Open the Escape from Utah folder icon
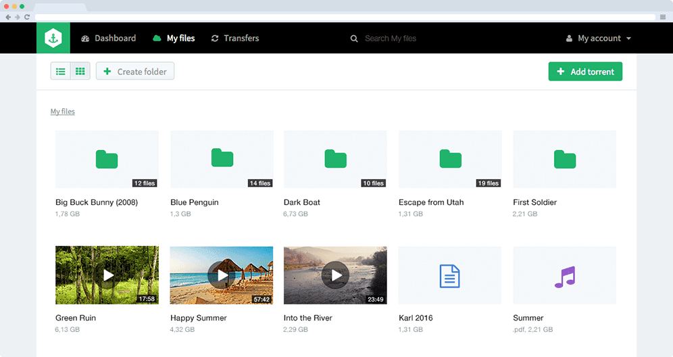Viewport: 673px width, 357px height. pyautogui.click(x=450, y=159)
